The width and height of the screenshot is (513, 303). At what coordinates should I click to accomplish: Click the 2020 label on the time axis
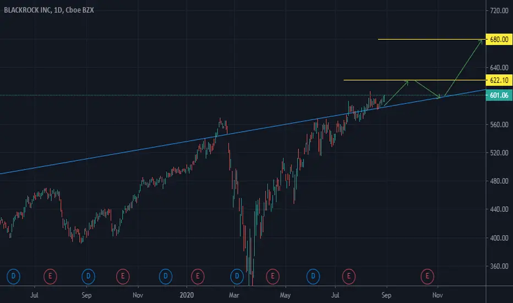coord(187,295)
